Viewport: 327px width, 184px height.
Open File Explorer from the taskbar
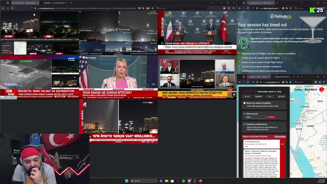pos(167,181)
